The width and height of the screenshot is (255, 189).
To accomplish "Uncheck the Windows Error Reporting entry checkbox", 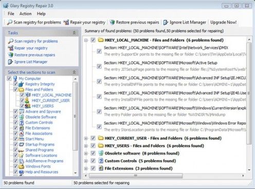I will coord(99,127).
